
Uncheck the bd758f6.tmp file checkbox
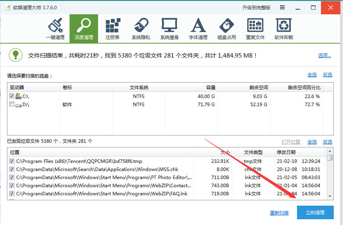point(12,161)
